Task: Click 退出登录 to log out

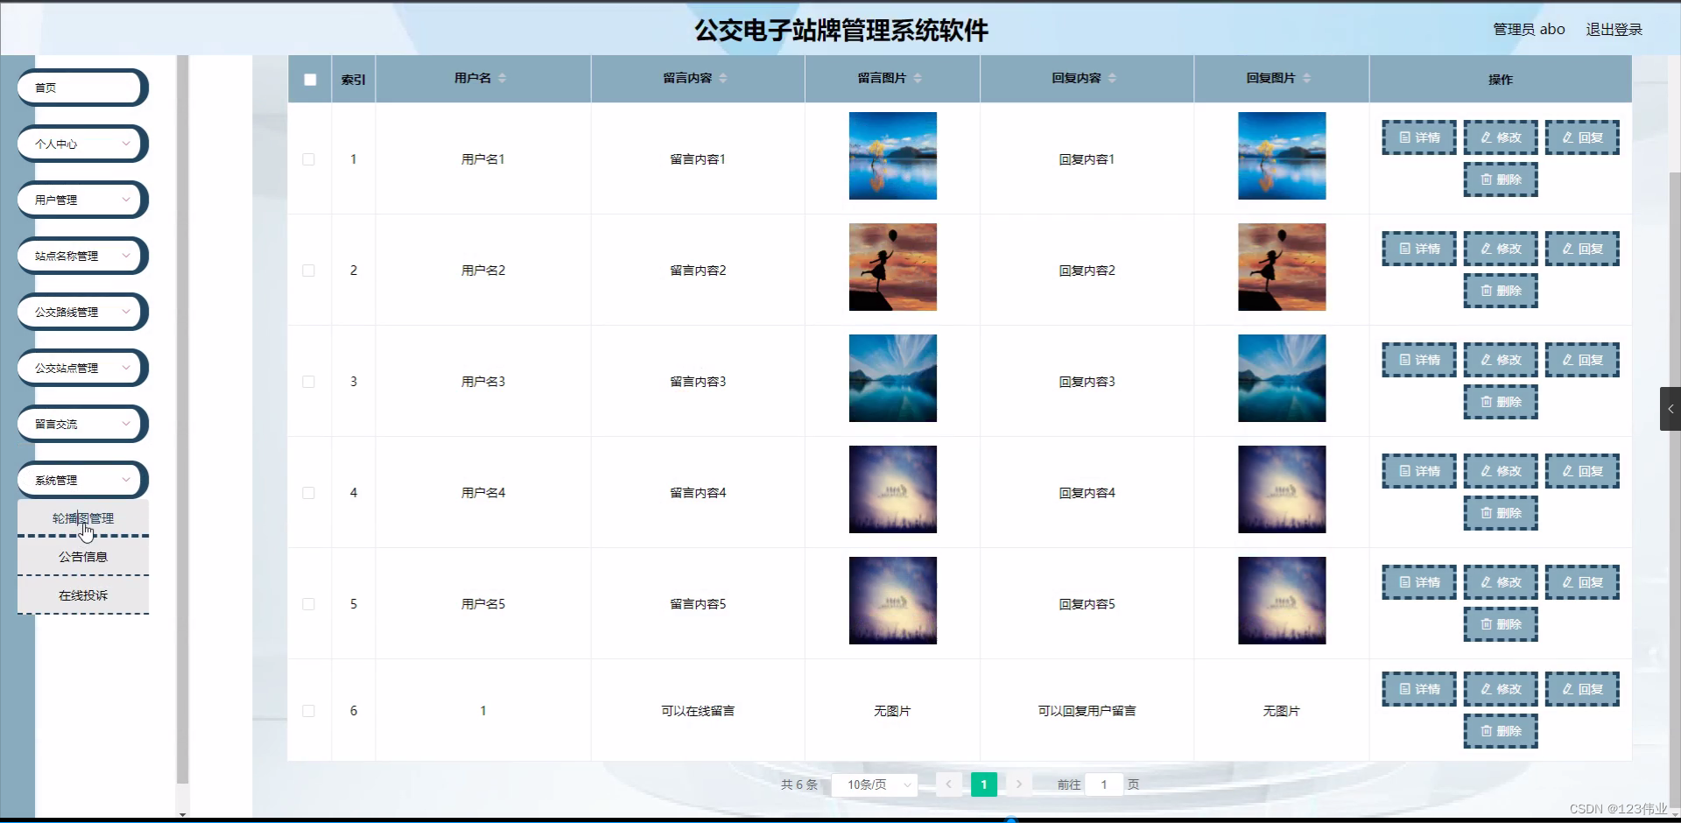Action: (x=1615, y=29)
